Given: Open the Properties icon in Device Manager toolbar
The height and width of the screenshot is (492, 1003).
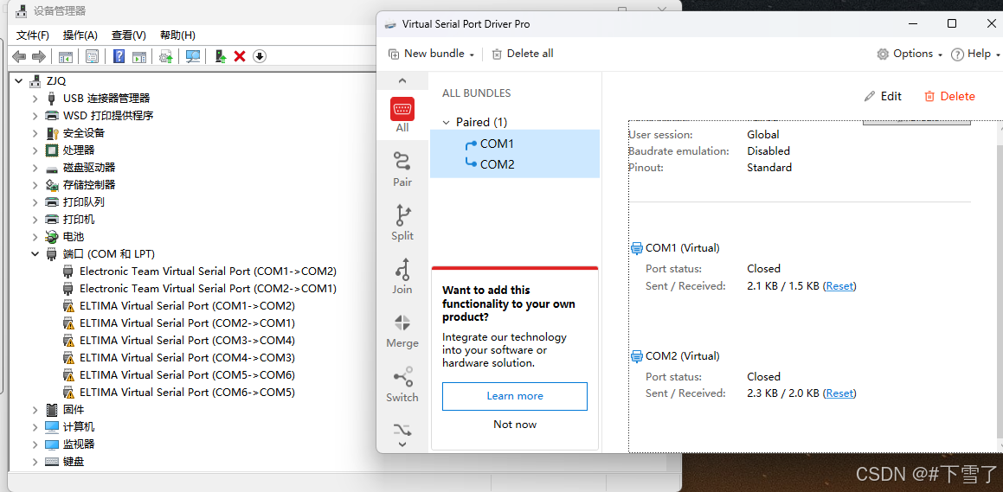Looking at the screenshot, I should 92,56.
